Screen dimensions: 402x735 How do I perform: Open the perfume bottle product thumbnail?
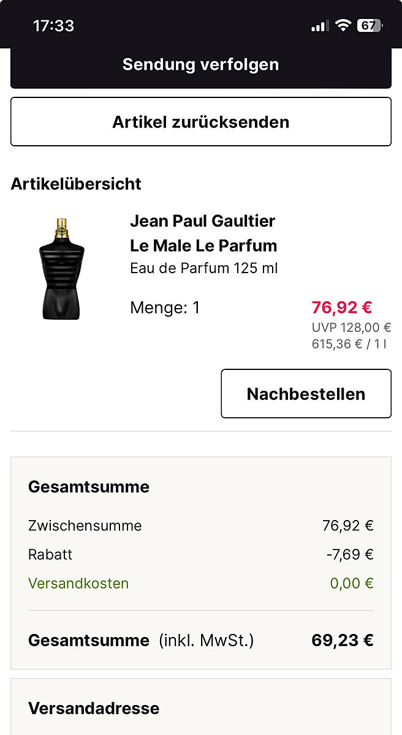pyautogui.click(x=61, y=268)
